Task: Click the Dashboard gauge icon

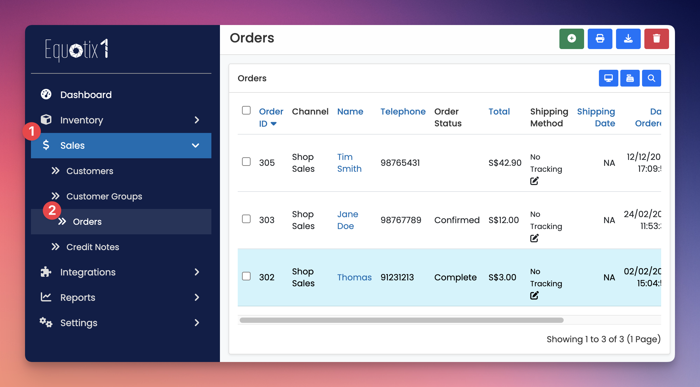Action: pos(46,94)
